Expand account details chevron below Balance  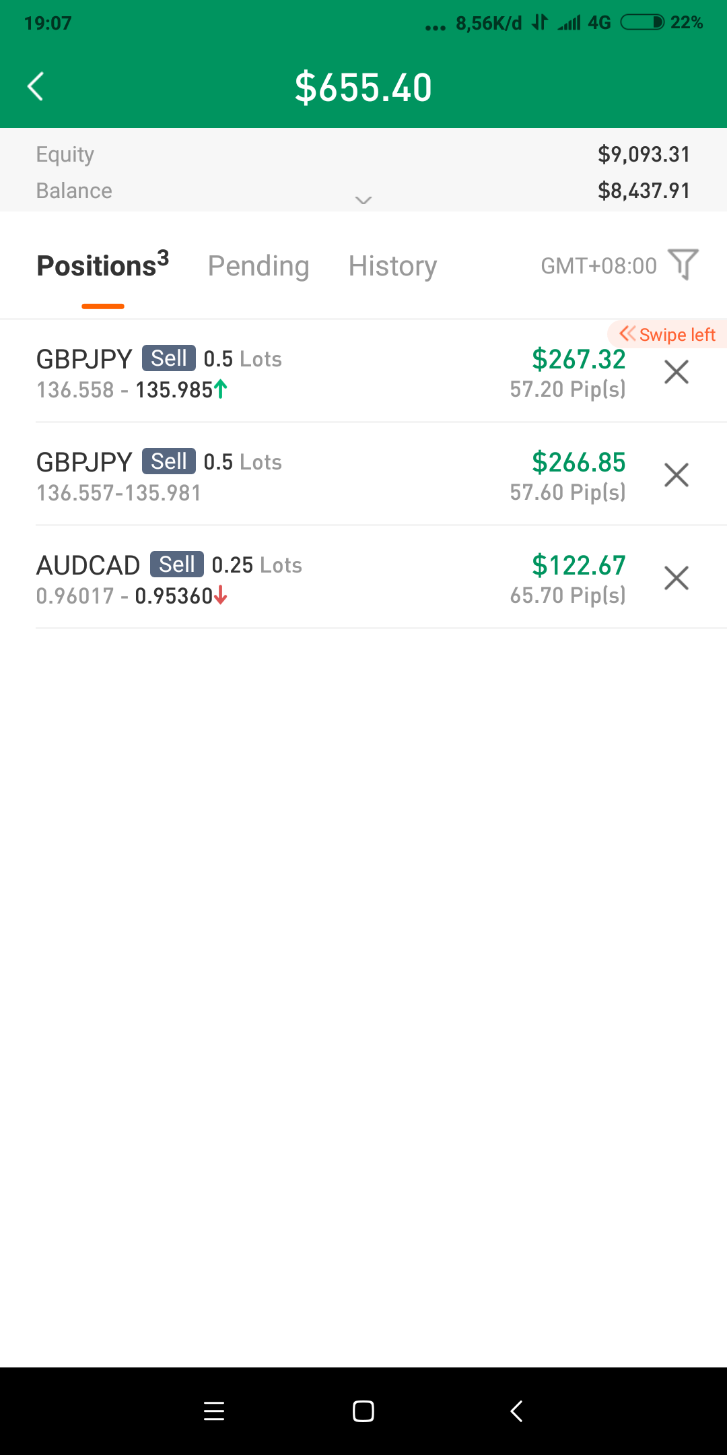tap(363, 200)
